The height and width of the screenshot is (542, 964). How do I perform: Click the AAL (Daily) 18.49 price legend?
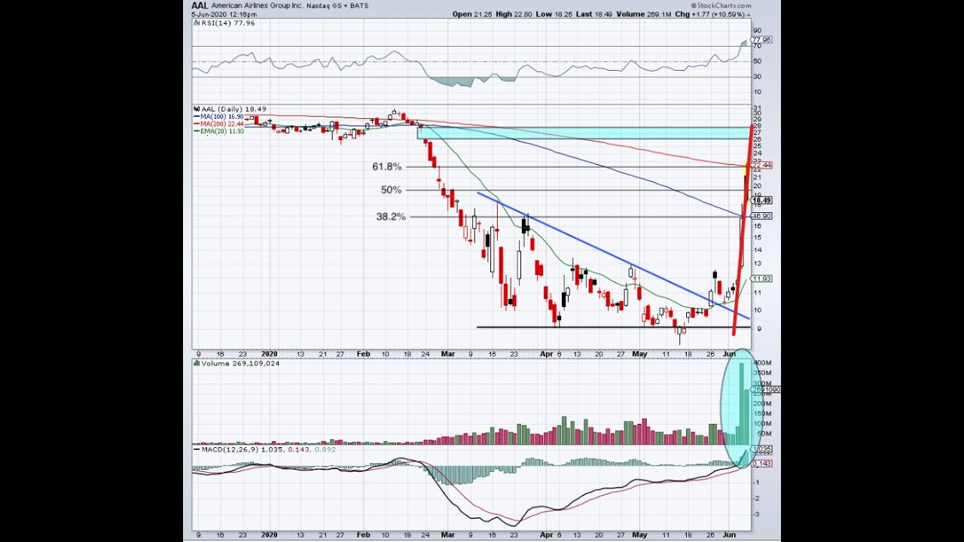[x=230, y=109]
